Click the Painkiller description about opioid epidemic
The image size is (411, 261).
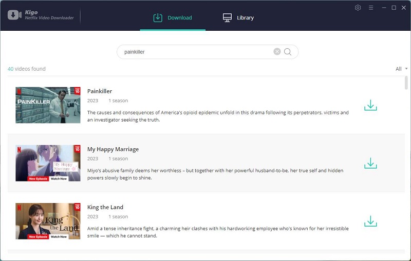[x=218, y=116]
